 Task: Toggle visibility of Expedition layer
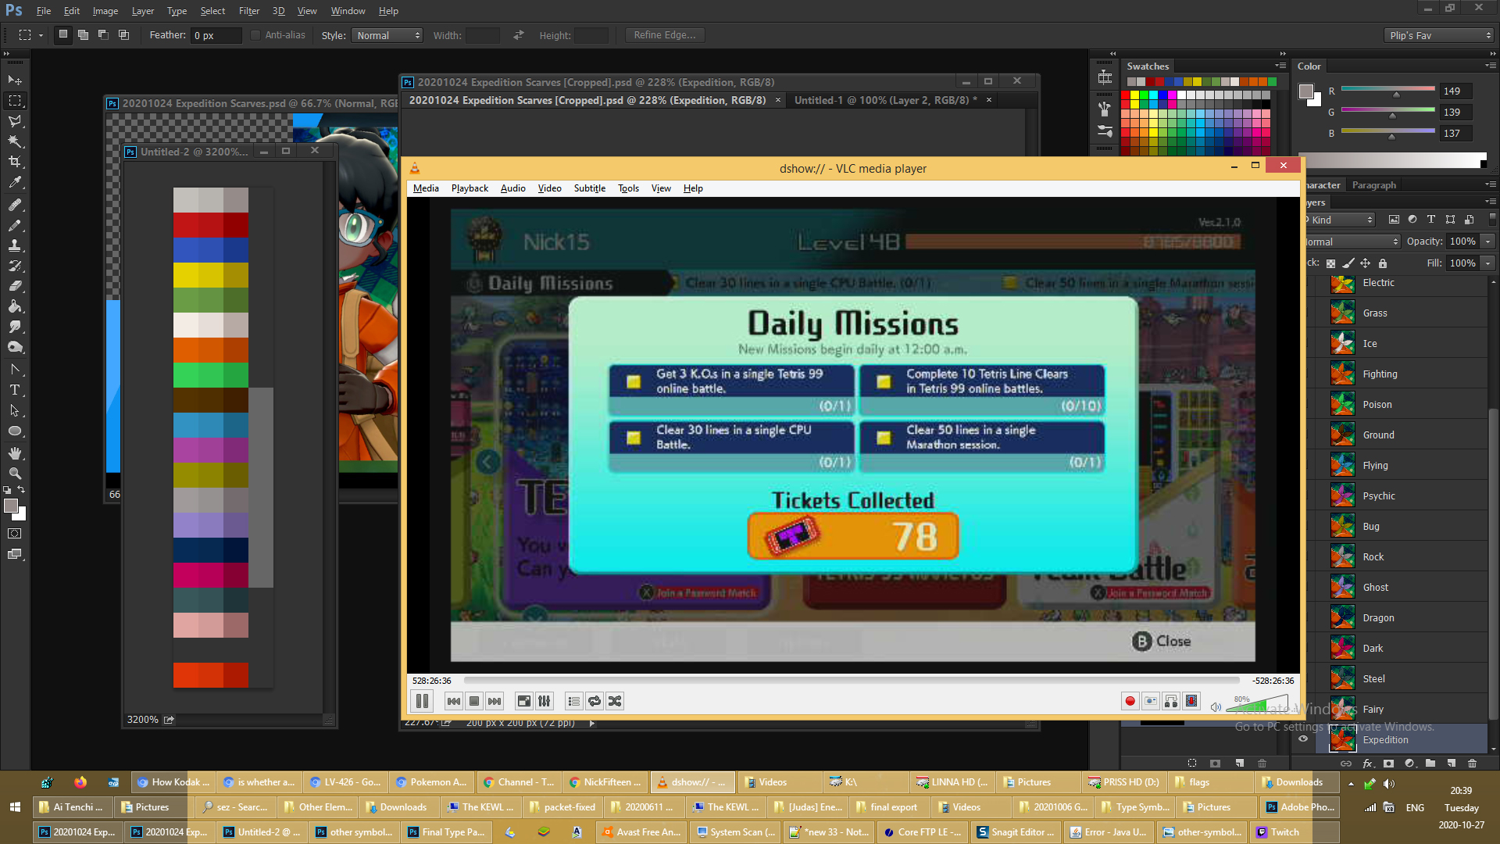pyautogui.click(x=1303, y=738)
